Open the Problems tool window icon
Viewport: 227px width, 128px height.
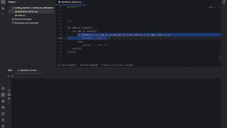coord(3,120)
